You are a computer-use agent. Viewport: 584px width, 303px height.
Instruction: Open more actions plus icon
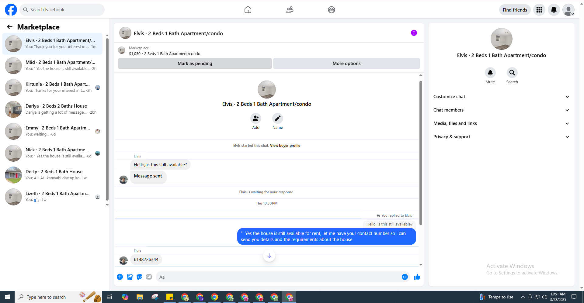pos(120,277)
